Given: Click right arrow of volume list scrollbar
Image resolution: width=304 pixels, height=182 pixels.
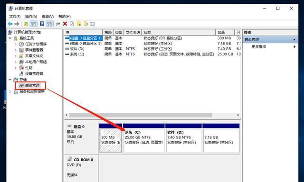Looking at the screenshot, I should pyautogui.click(x=238, y=115).
